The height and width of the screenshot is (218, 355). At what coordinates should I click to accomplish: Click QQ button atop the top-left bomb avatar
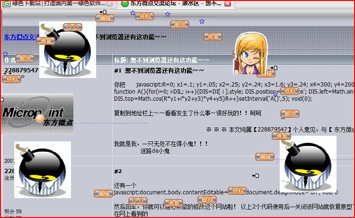click(x=72, y=27)
